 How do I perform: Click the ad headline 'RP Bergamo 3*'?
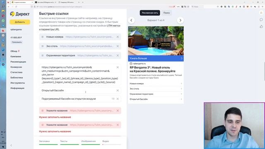pos(152,69)
